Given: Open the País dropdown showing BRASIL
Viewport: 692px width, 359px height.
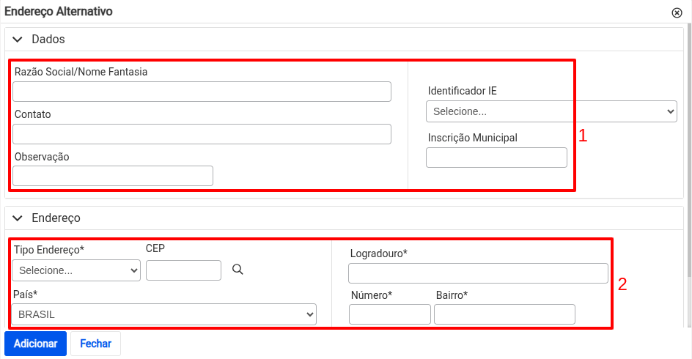Looking at the screenshot, I should click(x=163, y=314).
